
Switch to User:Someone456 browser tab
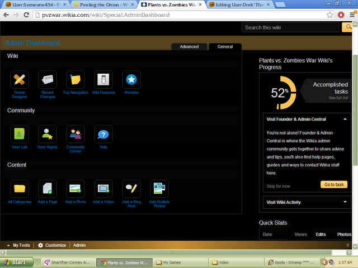pyautogui.click(x=36, y=4)
